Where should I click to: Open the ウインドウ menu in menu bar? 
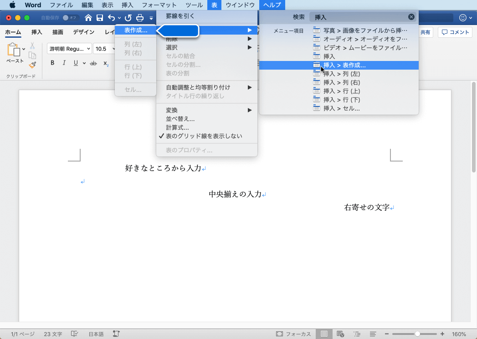pyautogui.click(x=241, y=5)
